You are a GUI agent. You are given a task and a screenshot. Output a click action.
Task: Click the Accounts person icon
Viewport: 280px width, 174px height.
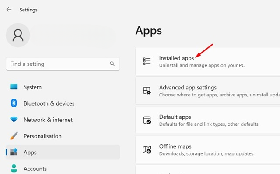pos(14,168)
